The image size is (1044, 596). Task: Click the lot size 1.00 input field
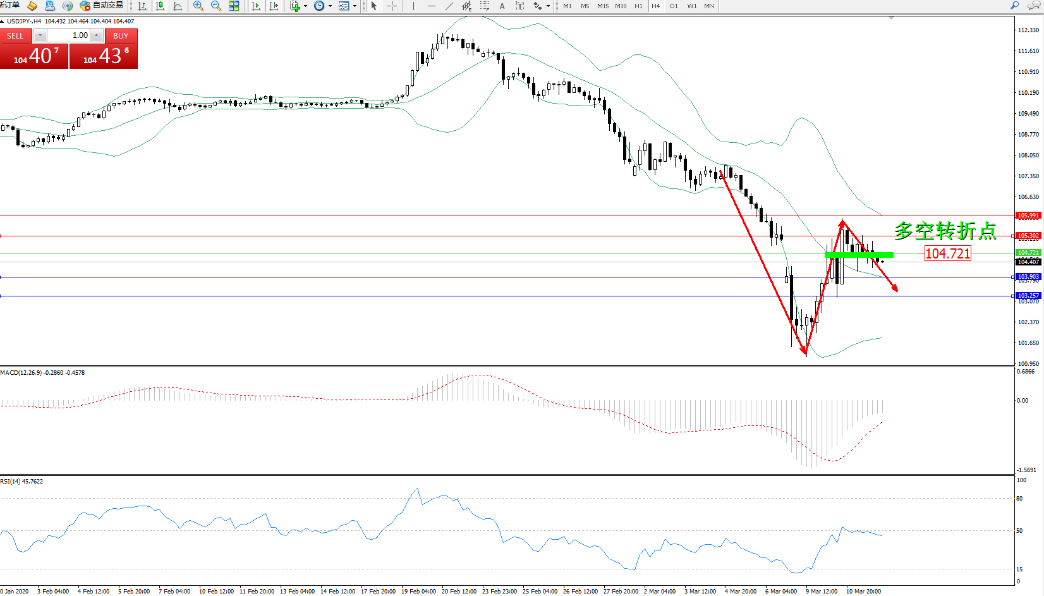pyautogui.click(x=68, y=35)
